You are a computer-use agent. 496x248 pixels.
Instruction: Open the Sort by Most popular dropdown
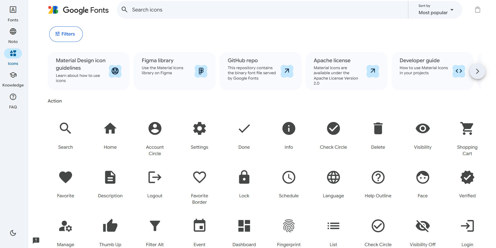click(x=435, y=10)
